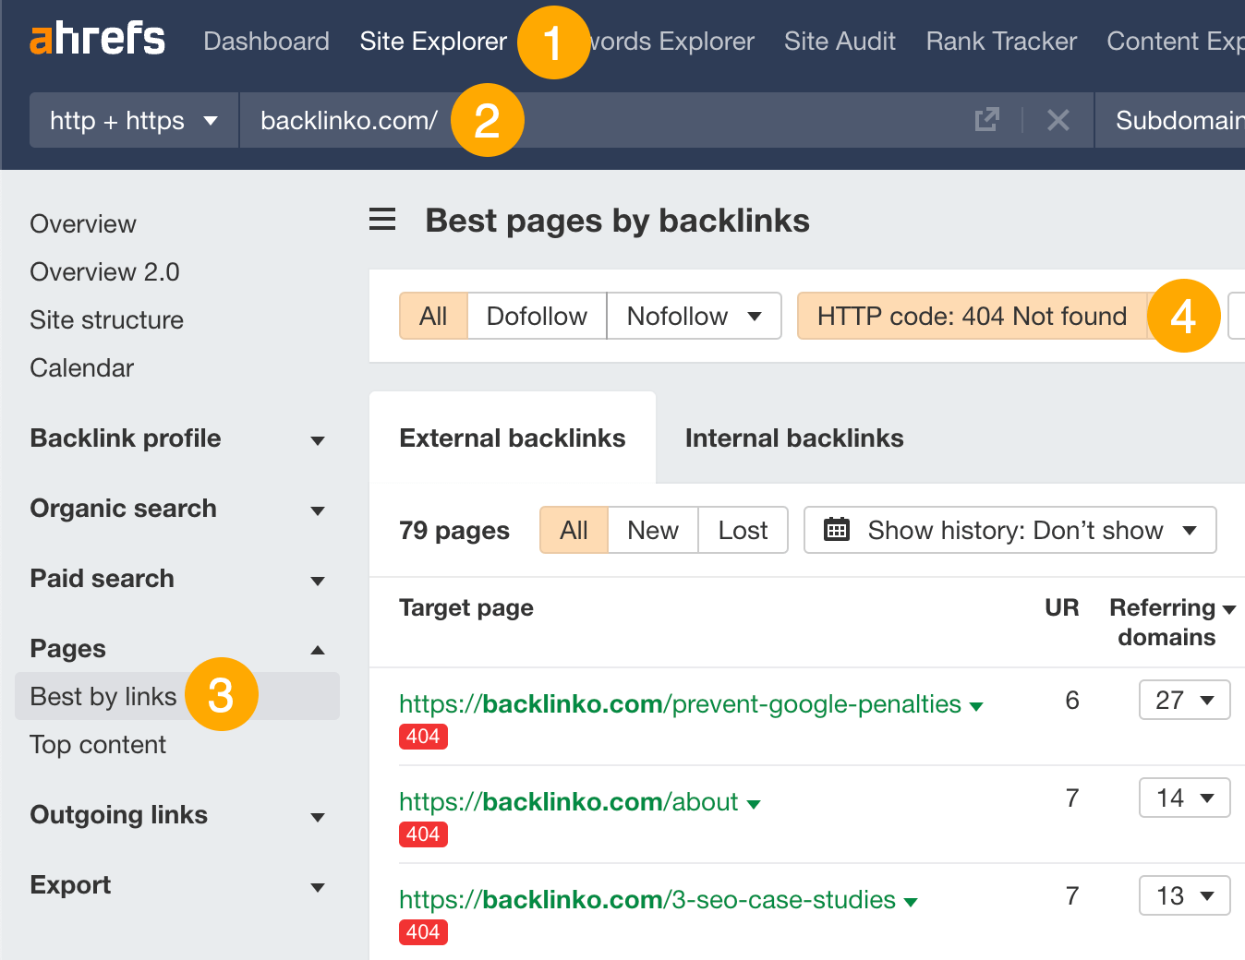Switch pages filter to Lost
1245x960 pixels.
743,530
